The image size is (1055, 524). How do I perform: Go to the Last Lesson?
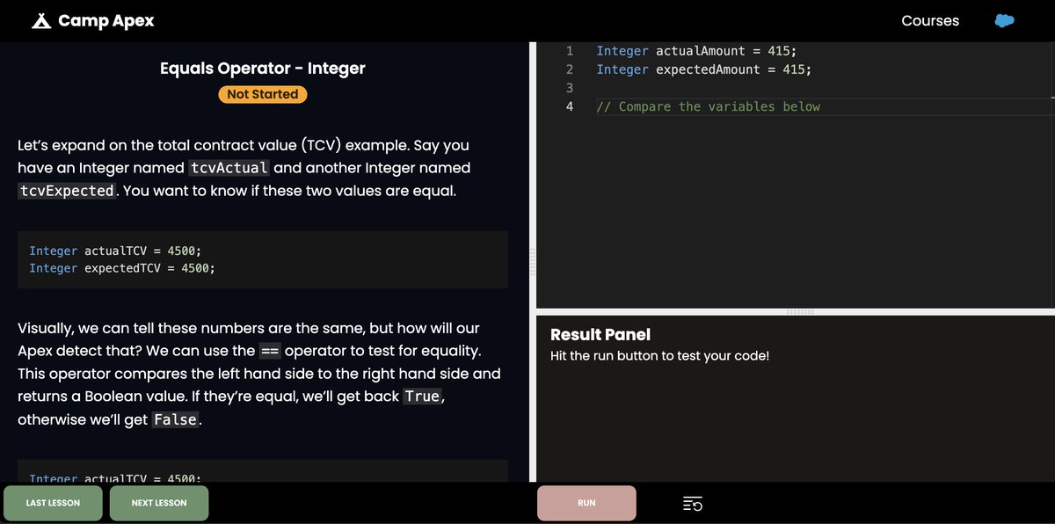[x=53, y=503]
